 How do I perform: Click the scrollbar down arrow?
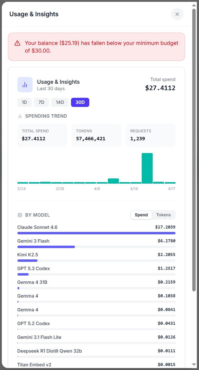pyautogui.click(x=194, y=365)
